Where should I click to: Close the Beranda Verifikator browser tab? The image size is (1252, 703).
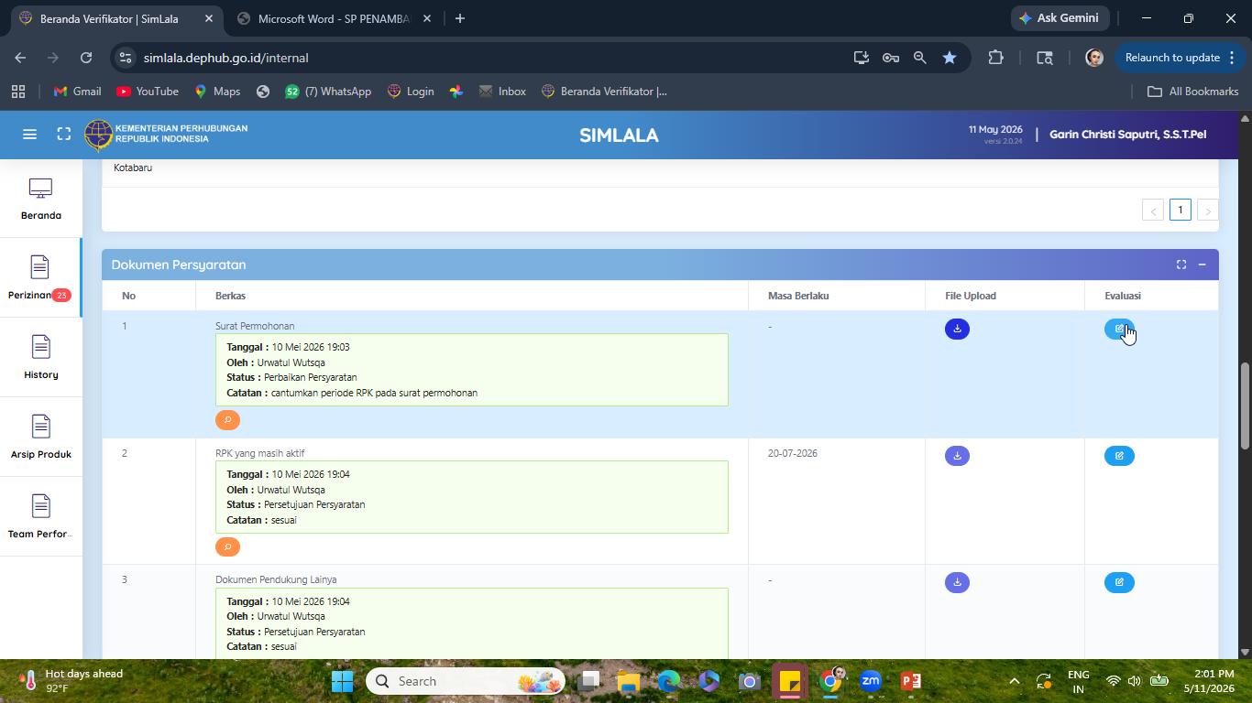tap(209, 18)
